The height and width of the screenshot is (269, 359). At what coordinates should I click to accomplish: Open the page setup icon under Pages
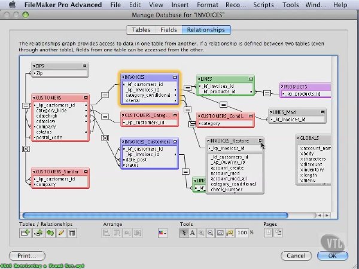pos(278,233)
